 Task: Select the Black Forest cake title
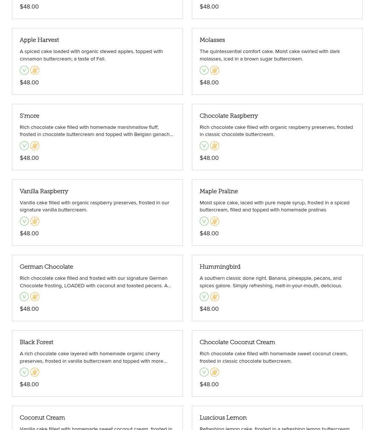(37, 342)
